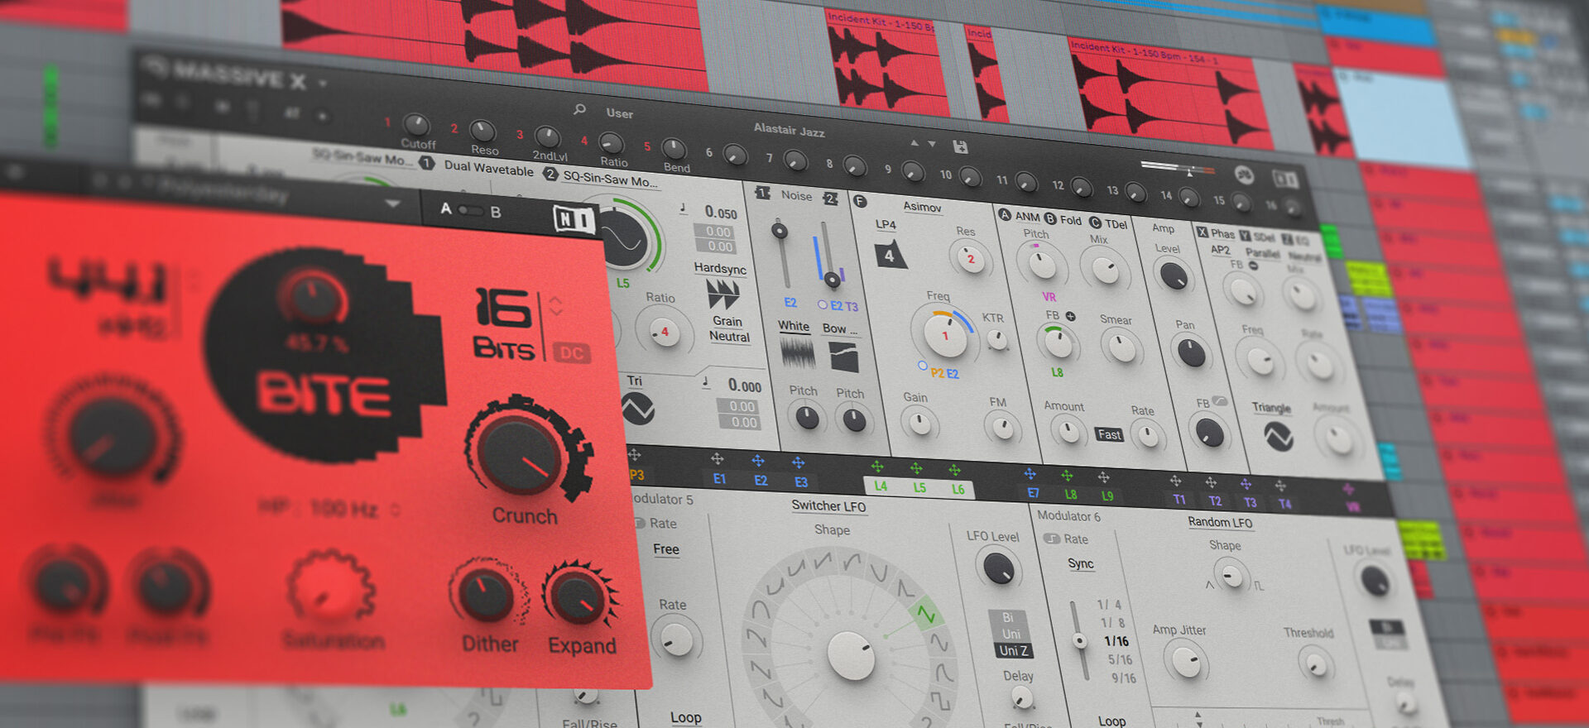1589x728 pixels.
Task: Click the Alastair Jazz preset name
Action: tap(789, 129)
